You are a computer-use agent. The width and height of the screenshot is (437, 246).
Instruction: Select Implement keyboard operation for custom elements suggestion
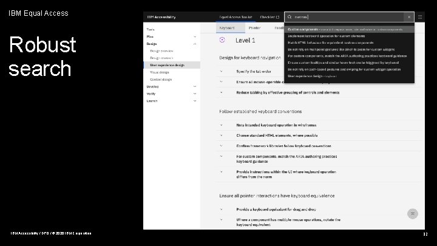click(349, 36)
